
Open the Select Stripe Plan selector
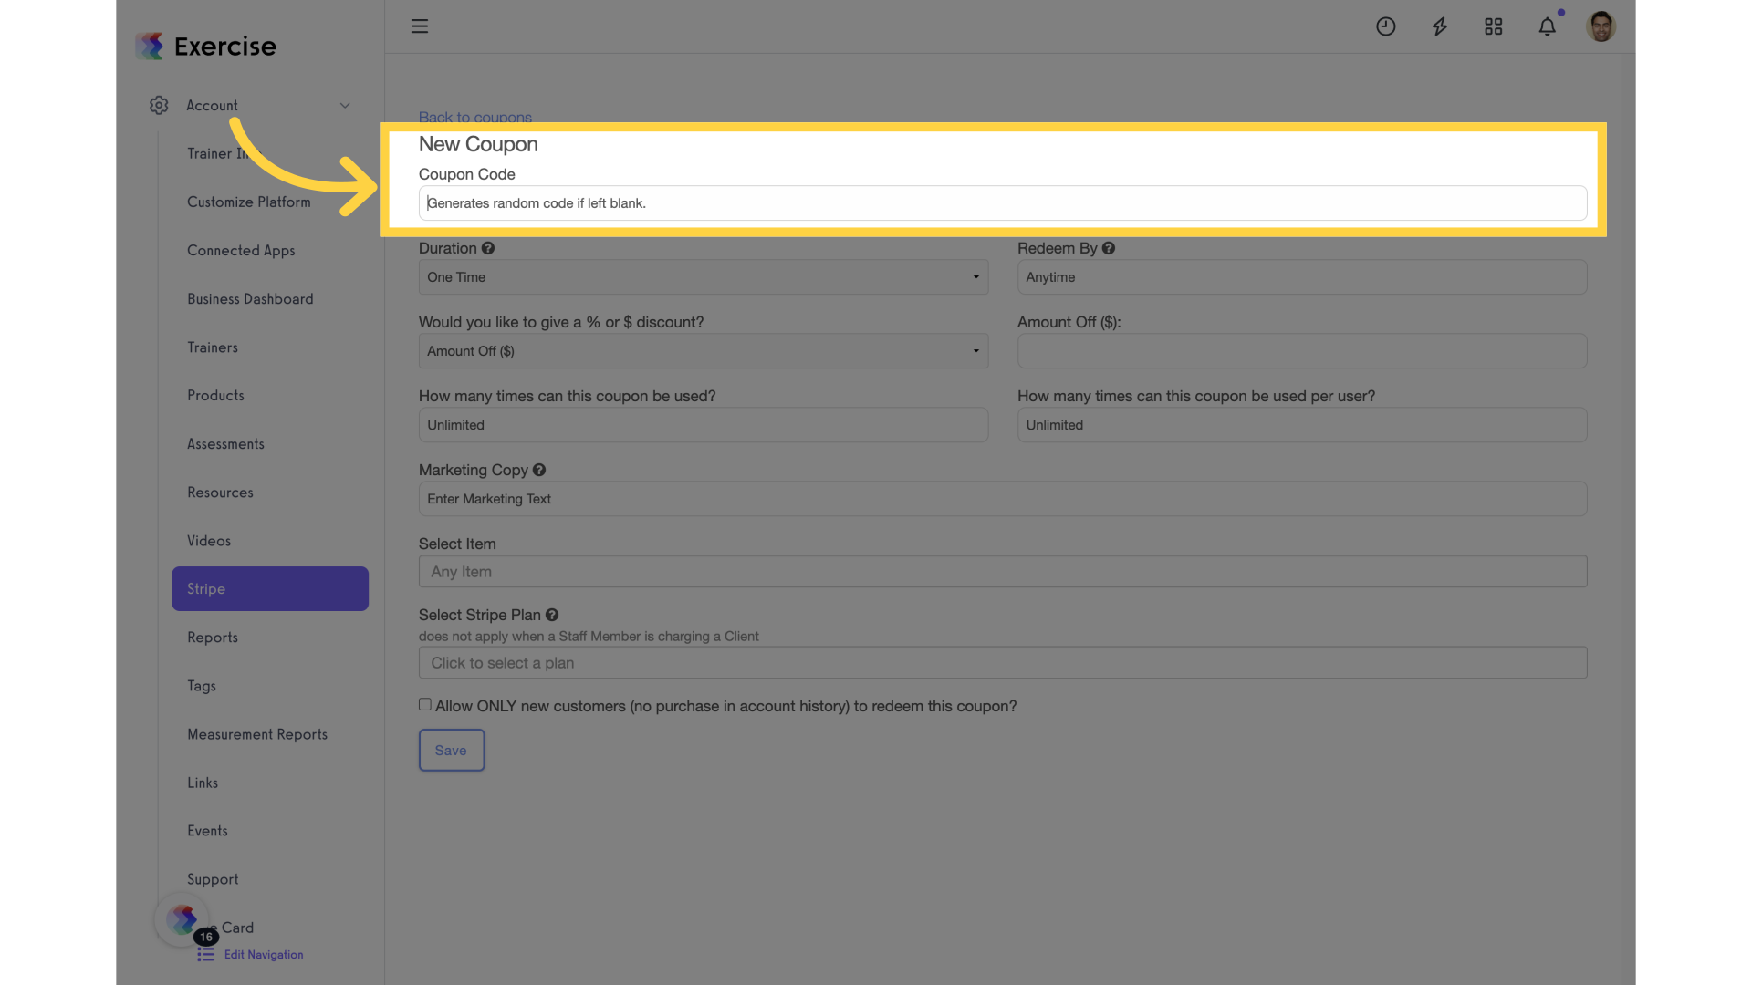(1003, 663)
